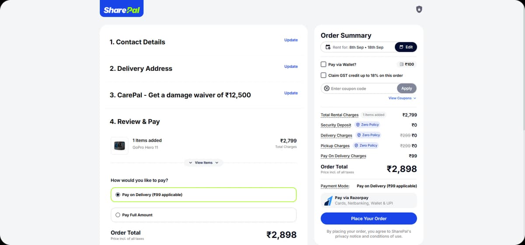Expand the View Items section

203,163
